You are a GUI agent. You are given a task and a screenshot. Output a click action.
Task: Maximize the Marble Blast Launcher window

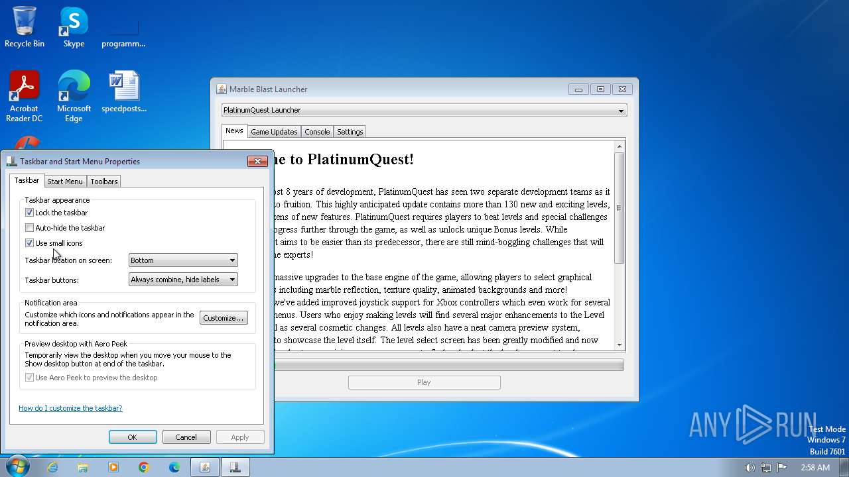600,89
